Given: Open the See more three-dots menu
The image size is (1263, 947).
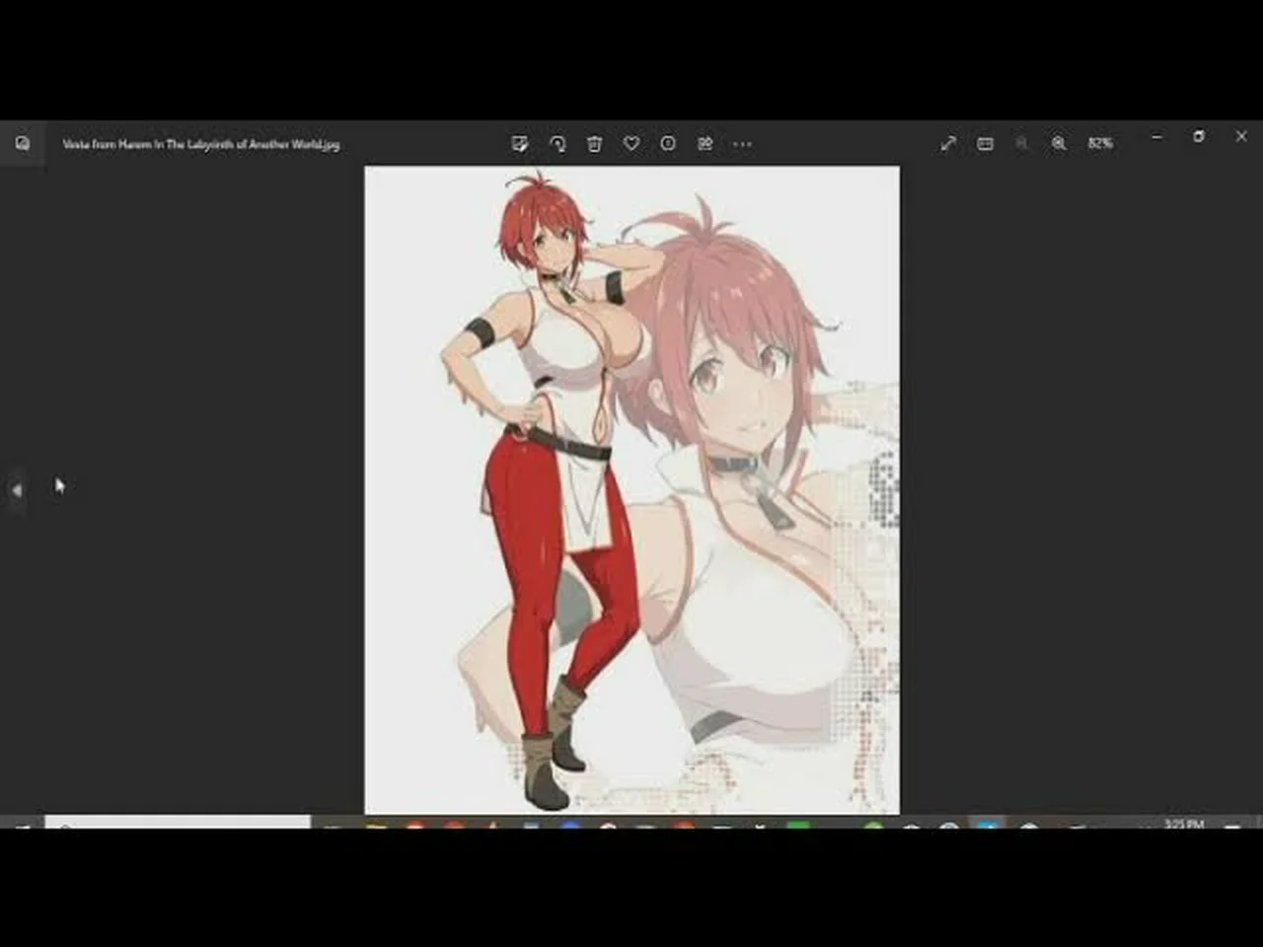Looking at the screenshot, I should coord(742,144).
